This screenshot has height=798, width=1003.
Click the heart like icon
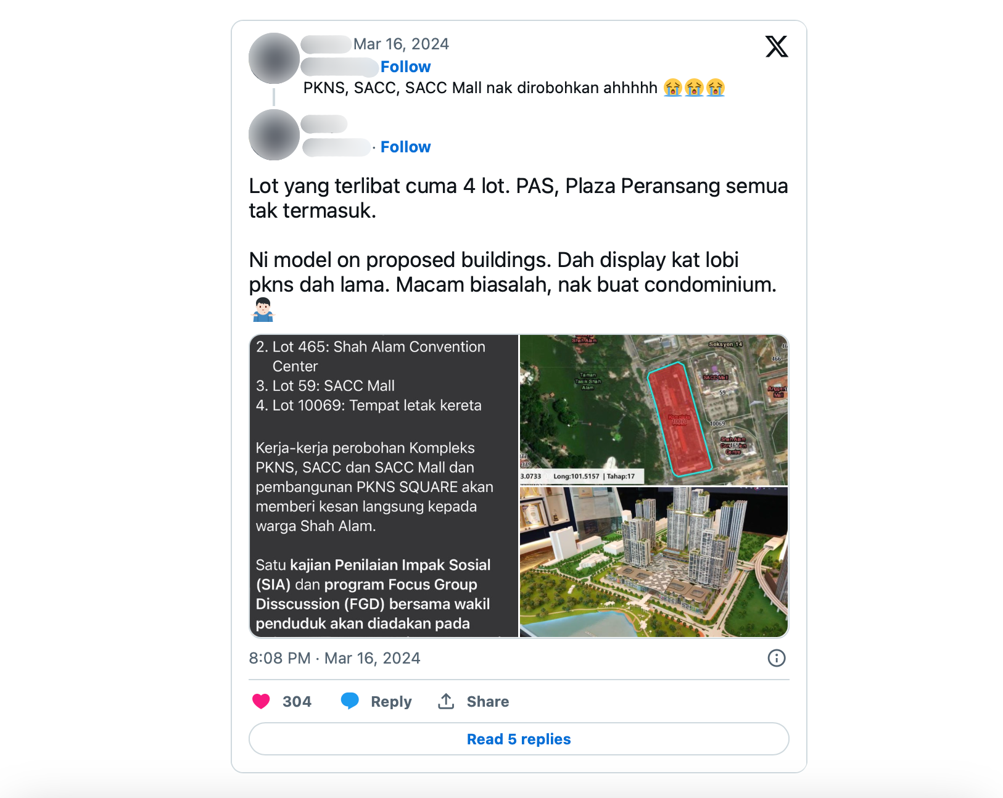click(x=261, y=701)
